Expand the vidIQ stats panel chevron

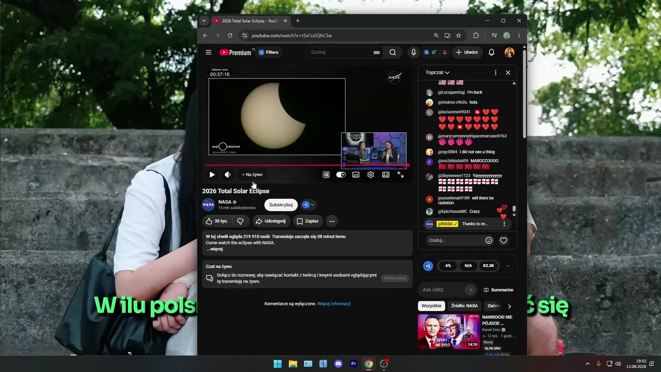(508, 266)
